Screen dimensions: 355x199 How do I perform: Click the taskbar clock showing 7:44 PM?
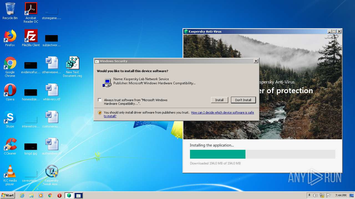click(341, 195)
